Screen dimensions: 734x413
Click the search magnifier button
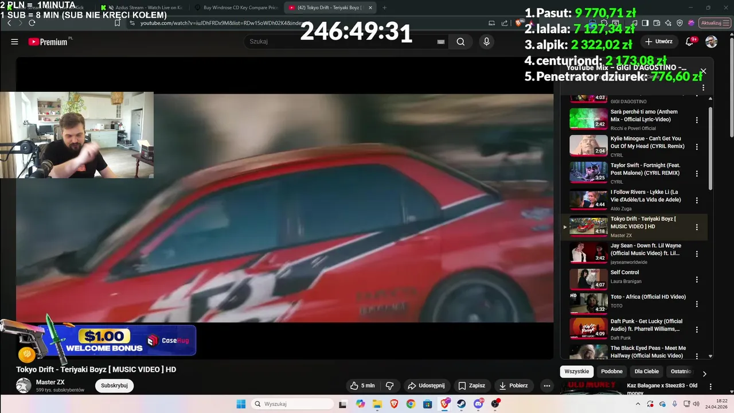[x=460, y=41]
